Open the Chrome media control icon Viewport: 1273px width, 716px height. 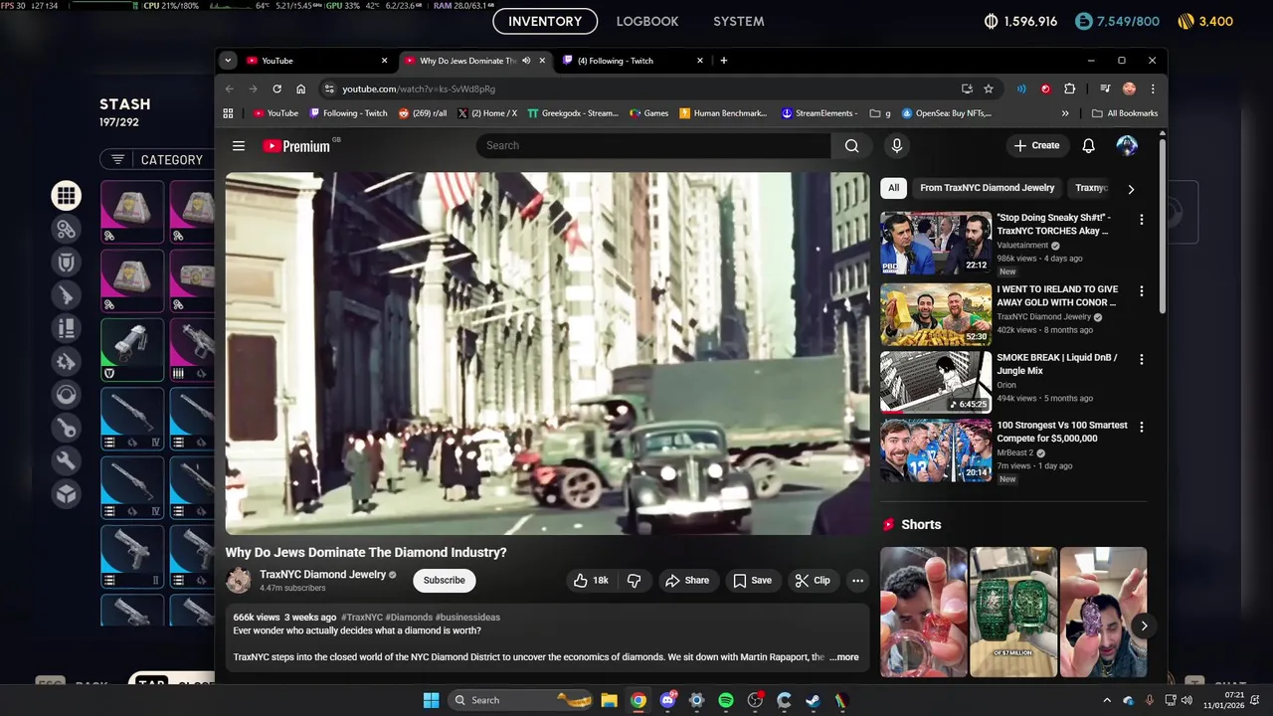click(1105, 89)
